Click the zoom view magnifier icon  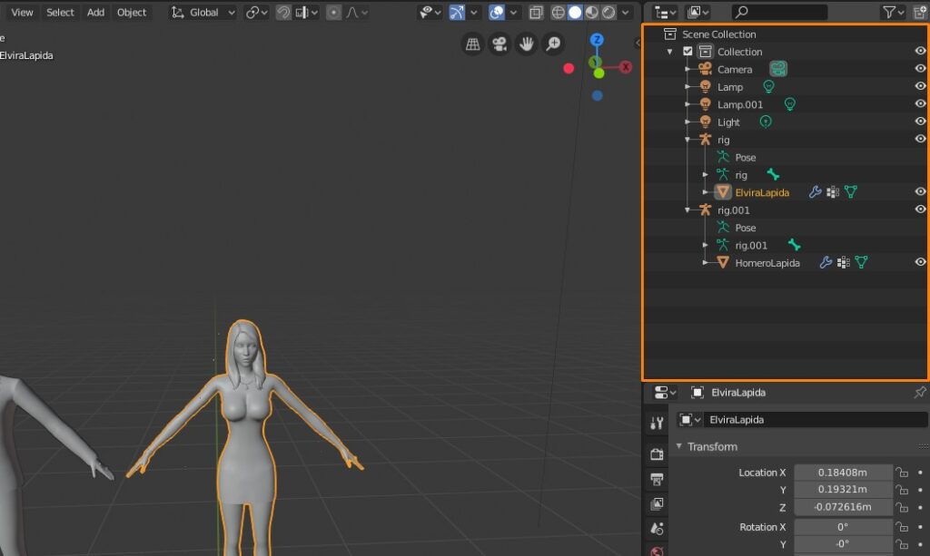[x=553, y=44]
